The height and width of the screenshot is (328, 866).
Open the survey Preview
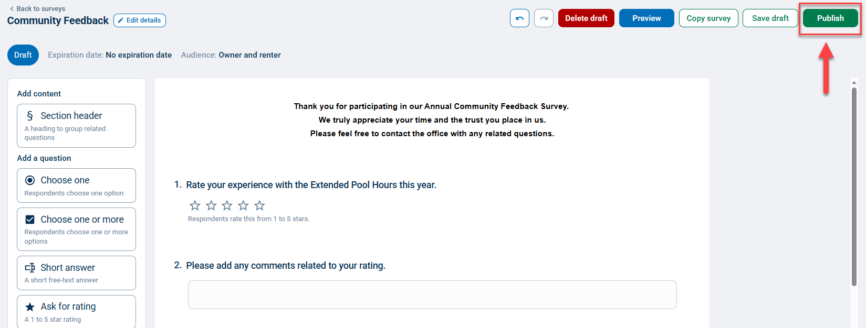(x=646, y=18)
